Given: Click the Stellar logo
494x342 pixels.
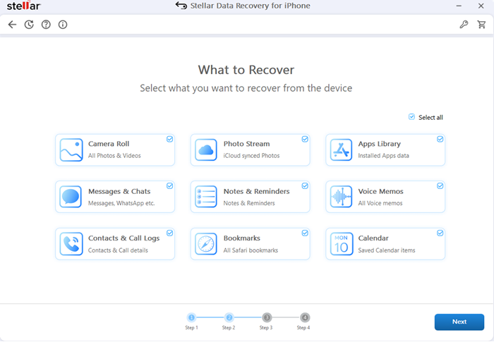Looking at the screenshot, I should point(23,6).
